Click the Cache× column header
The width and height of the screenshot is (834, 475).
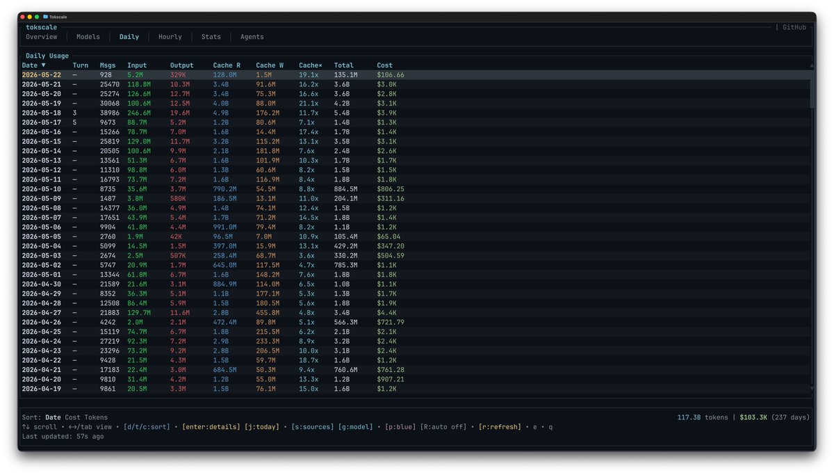coord(311,65)
